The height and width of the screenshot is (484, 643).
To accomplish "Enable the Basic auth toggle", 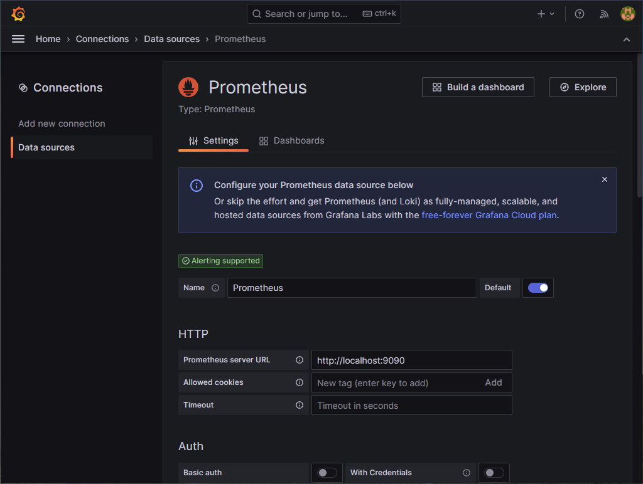I will (x=327, y=473).
